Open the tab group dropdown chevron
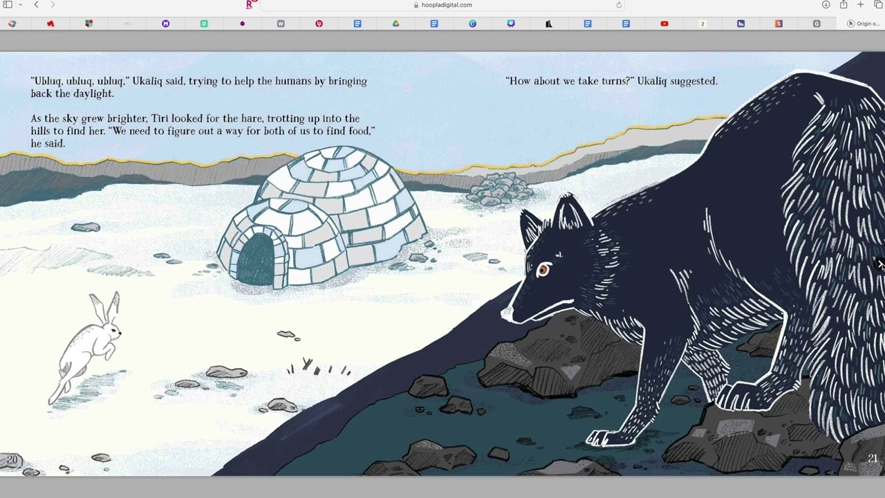Screen dimensions: 885x498 coord(20,5)
